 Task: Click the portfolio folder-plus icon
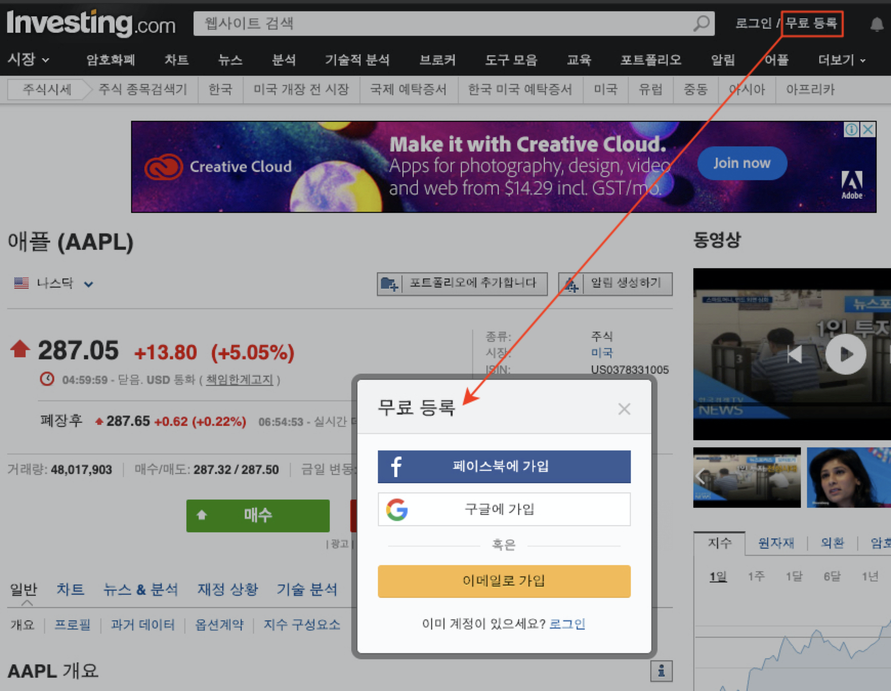pyautogui.click(x=390, y=284)
